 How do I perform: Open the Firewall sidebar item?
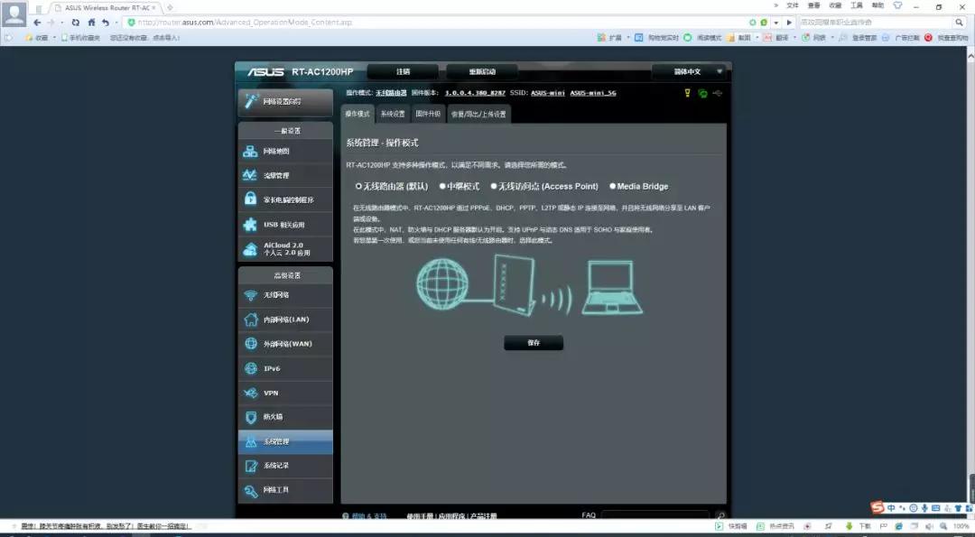[x=285, y=417]
